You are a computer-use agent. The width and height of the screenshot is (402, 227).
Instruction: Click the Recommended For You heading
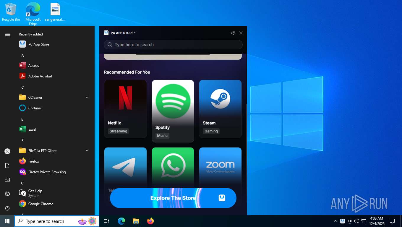127,72
